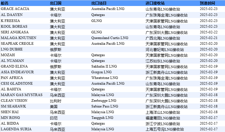This screenshot has width=225, height=132.
Task: Select ship name AL BIDDA
Action: pos(10,123)
